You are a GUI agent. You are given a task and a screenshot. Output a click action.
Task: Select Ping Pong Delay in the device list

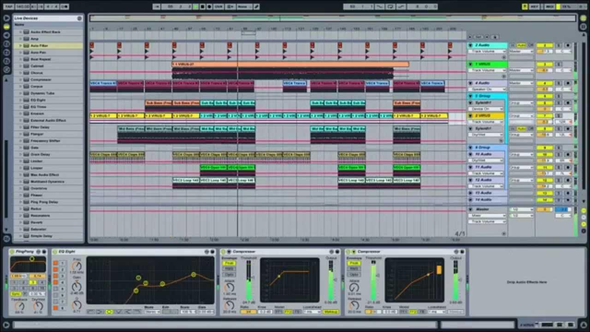[x=44, y=202]
